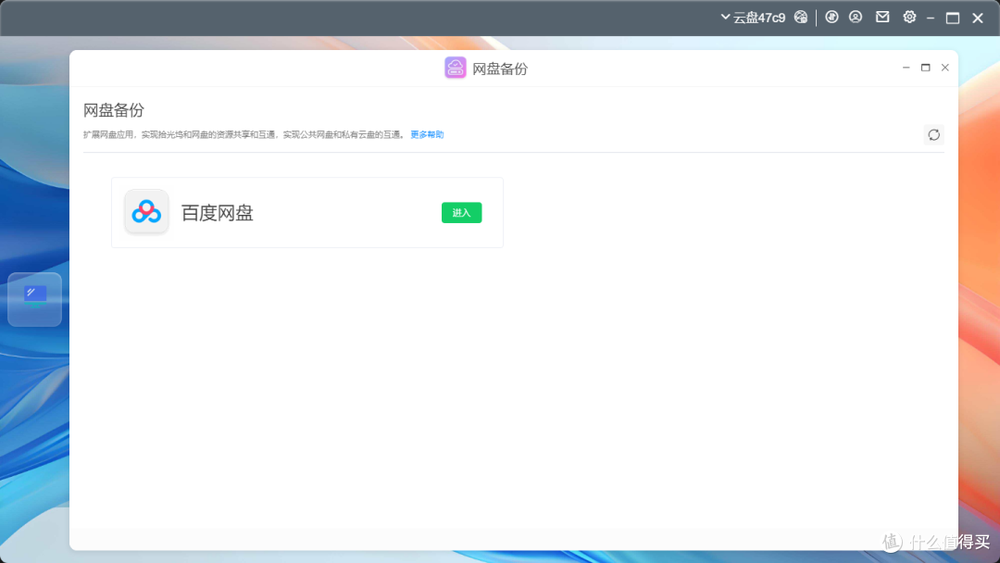Close the 网盘备份 window
Image resolution: width=1000 pixels, height=563 pixels.
click(945, 68)
